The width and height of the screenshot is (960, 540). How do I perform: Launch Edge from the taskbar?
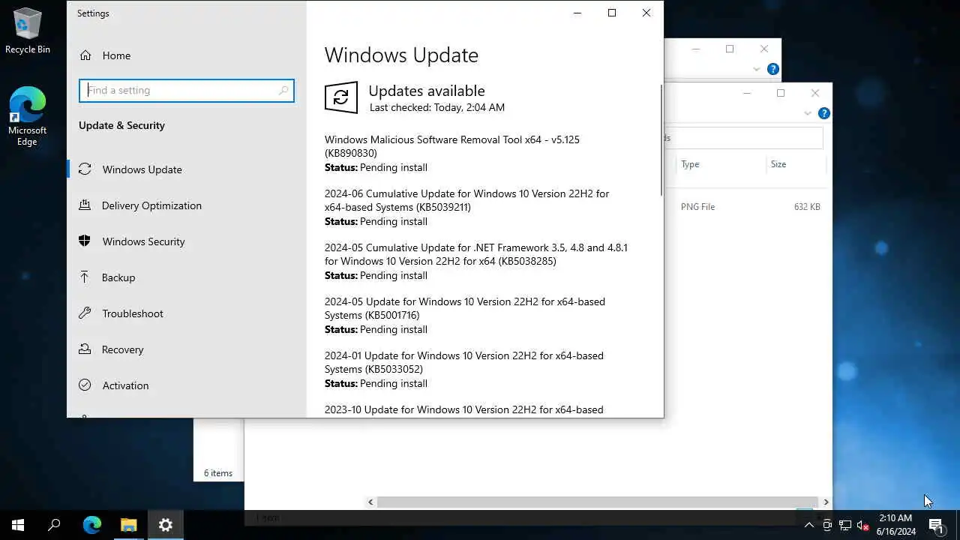[91, 525]
